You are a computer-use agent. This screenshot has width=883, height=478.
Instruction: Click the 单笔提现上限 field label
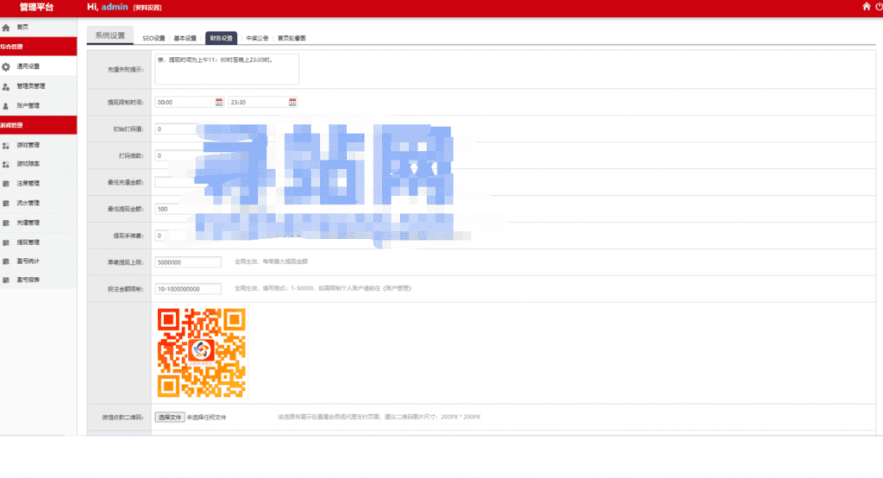coord(126,262)
